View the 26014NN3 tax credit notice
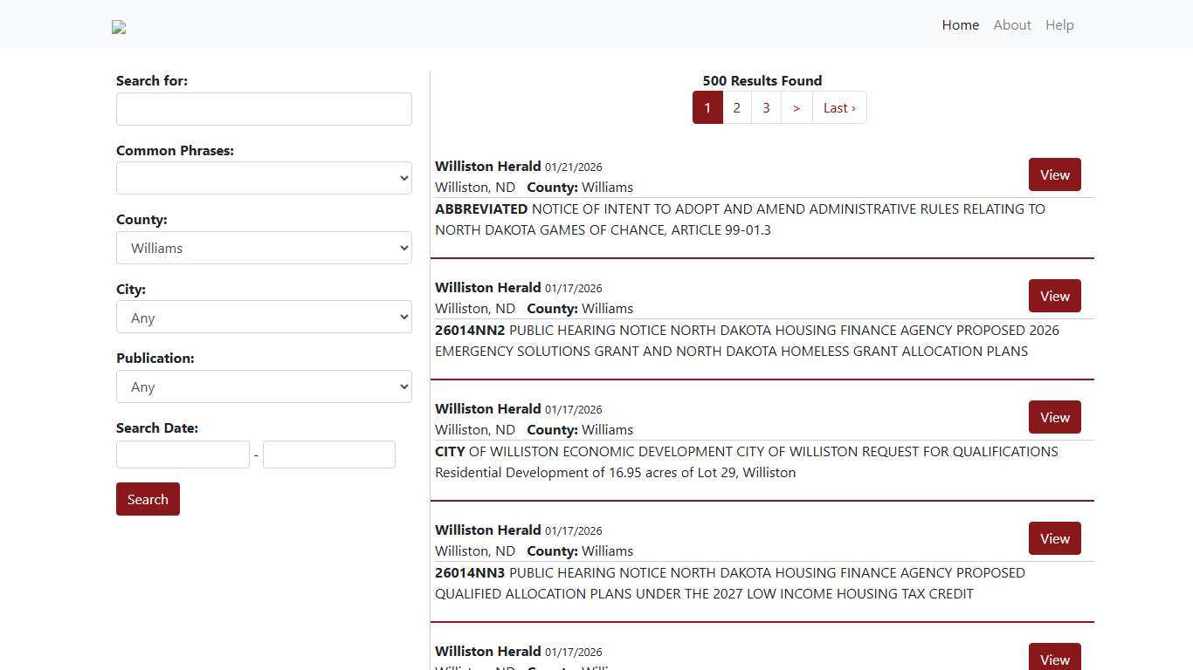 (1054, 538)
